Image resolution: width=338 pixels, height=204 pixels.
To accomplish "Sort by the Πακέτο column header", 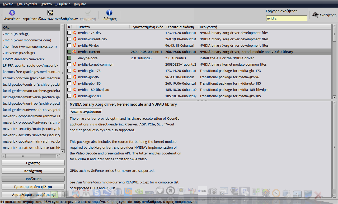I will point(104,27).
